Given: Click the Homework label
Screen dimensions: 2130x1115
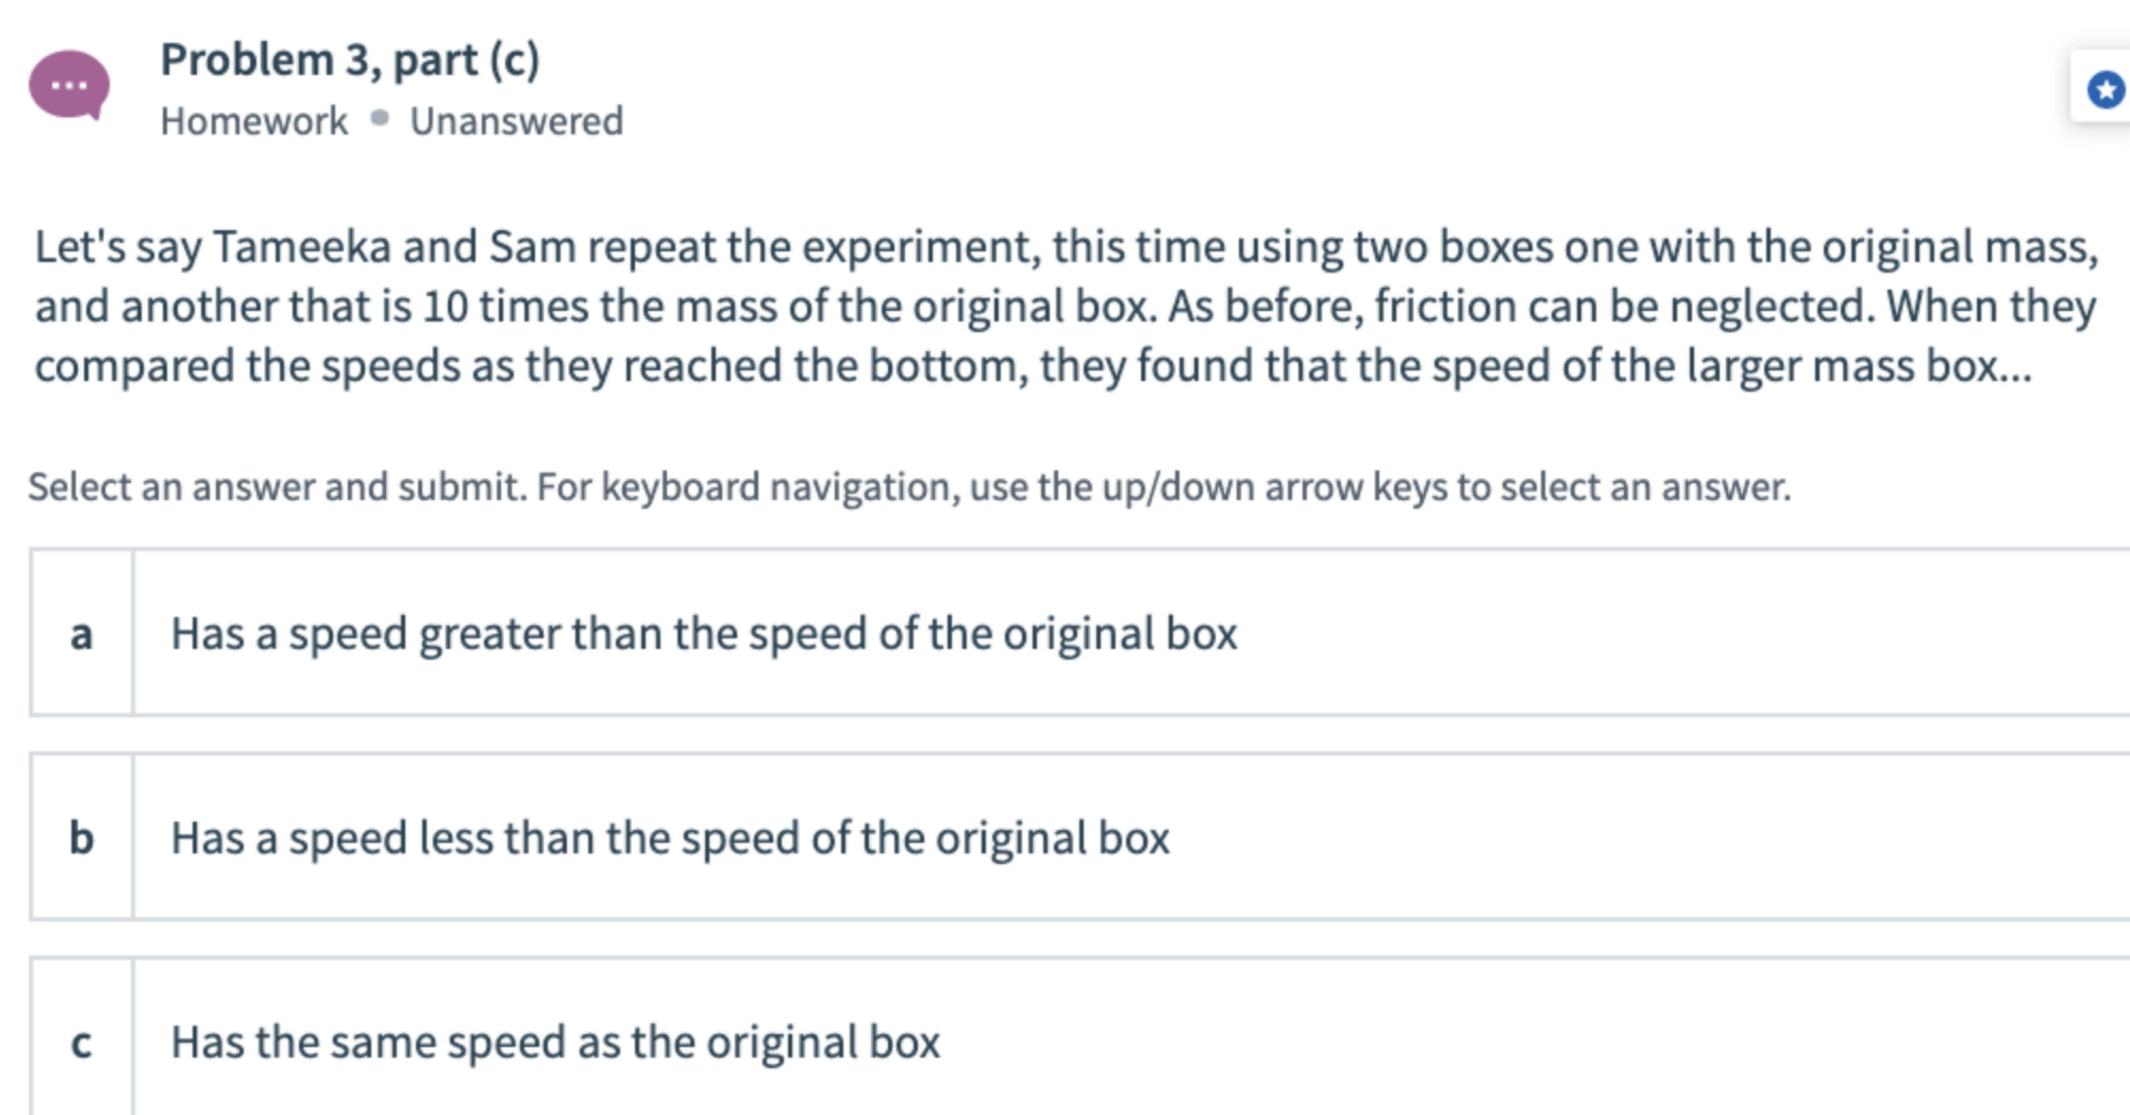Looking at the screenshot, I should 254,121.
